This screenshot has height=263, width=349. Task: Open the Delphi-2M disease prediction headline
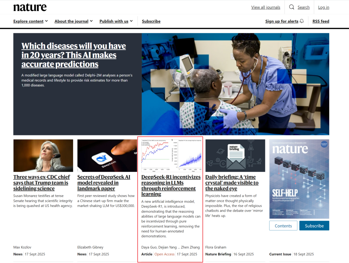(x=73, y=55)
